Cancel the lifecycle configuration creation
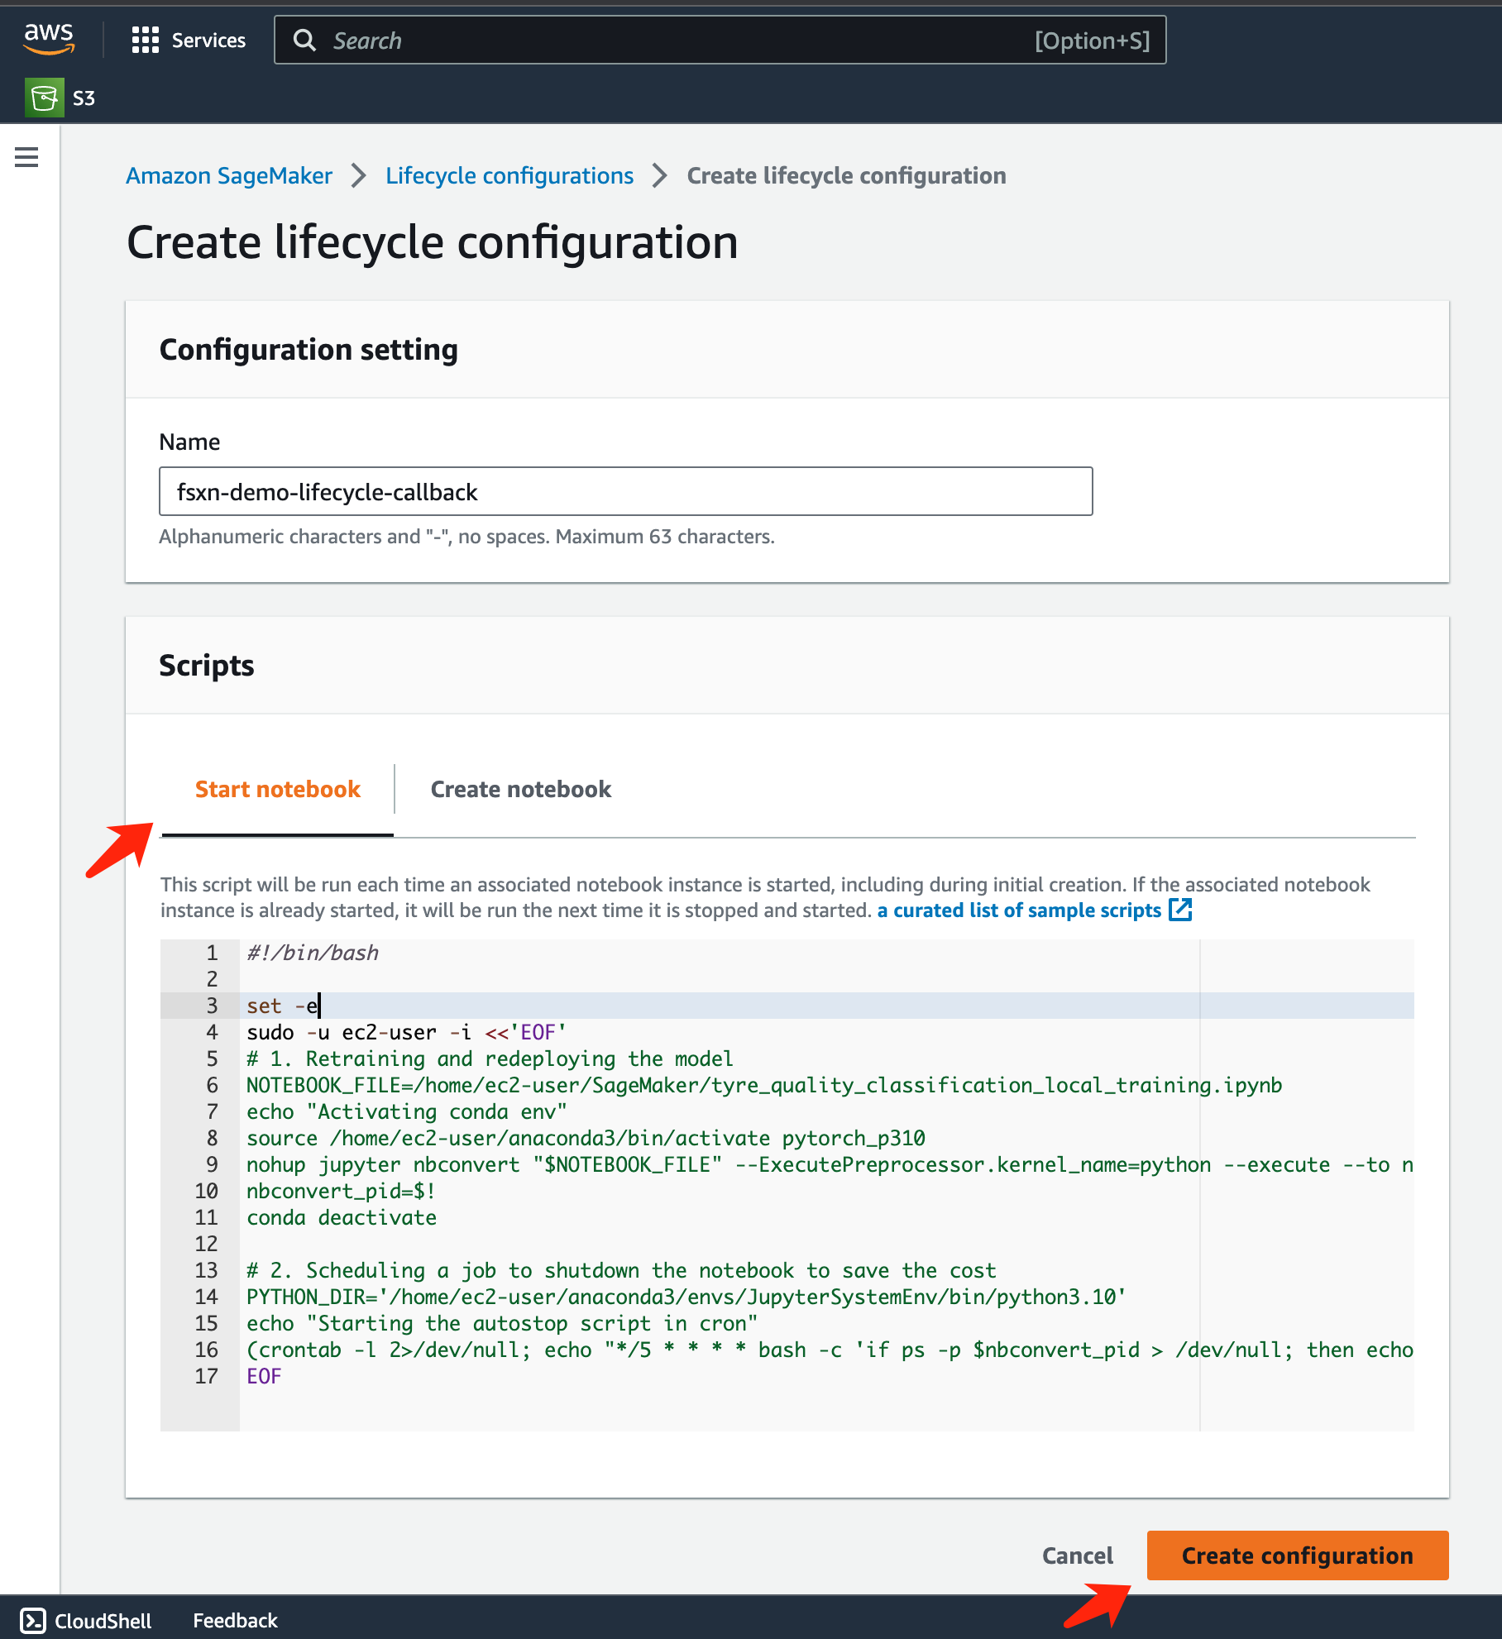 pos(1077,1555)
